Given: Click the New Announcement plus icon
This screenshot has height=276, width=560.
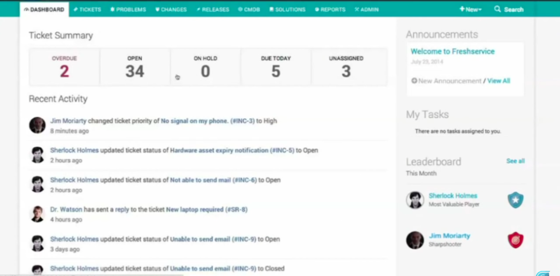Looking at the screenshot, I should [414, 81].
